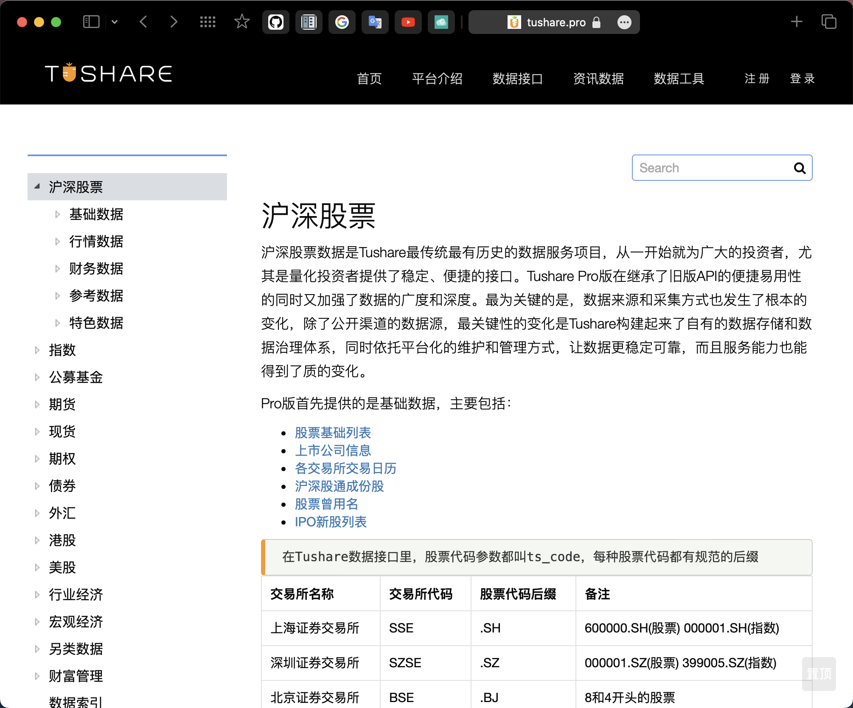Open the 股票曾用名 link
This screenshot has width=853, height=708.
(x=327, y=504)
